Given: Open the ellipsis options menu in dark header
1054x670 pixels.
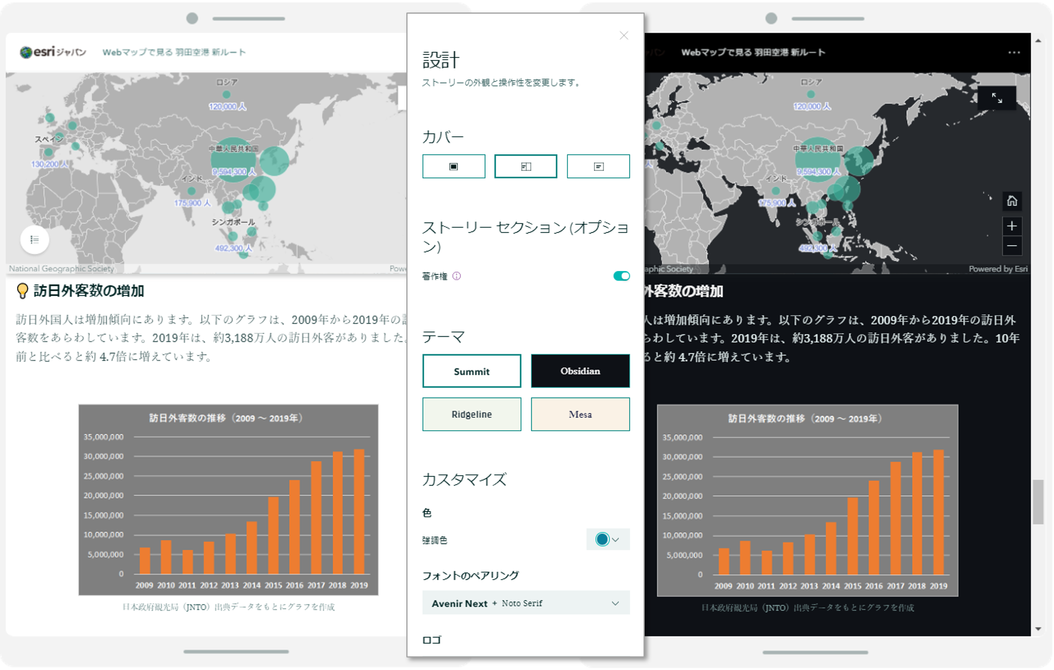Looking at the screenshot, I should [1013, 52].
